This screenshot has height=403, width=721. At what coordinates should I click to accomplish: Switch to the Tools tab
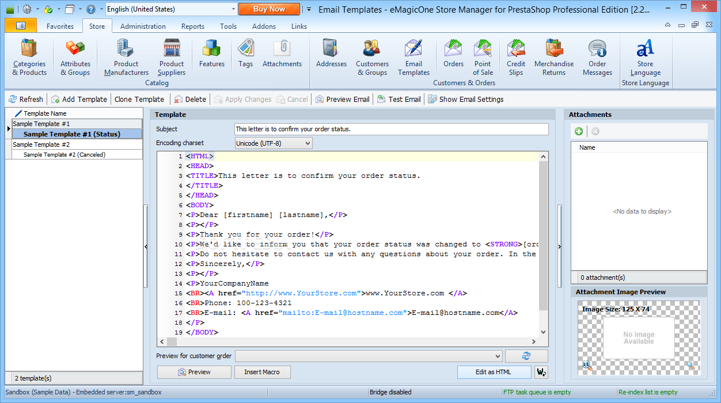click(228, 26)
